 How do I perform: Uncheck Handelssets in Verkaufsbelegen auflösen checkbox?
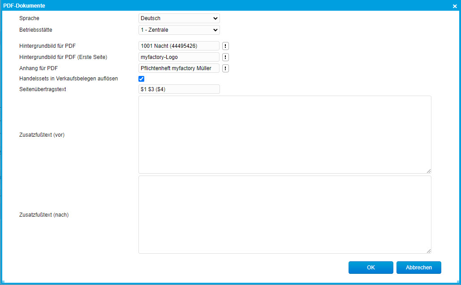[142, 79]
